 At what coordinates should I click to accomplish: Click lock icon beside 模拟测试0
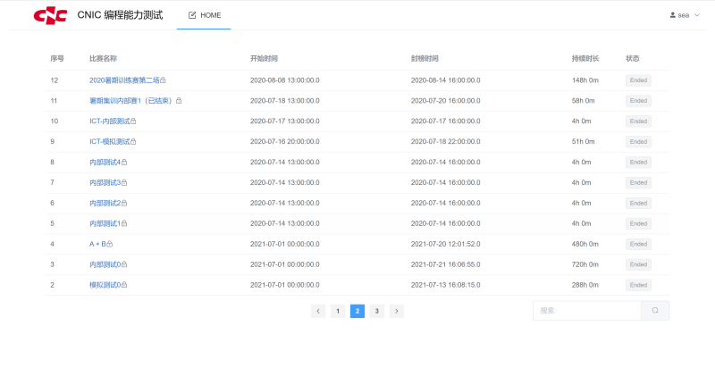pos(124,285)
